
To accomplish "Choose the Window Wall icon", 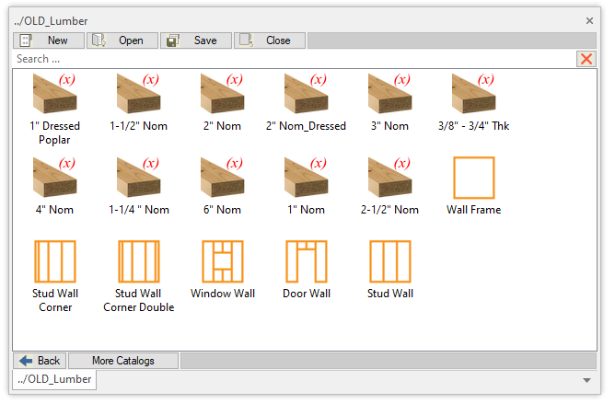I will coord(222,261).
